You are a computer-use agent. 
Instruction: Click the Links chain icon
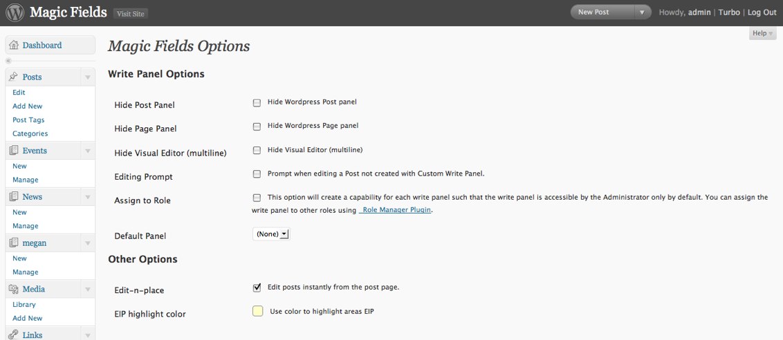(14, 334)
